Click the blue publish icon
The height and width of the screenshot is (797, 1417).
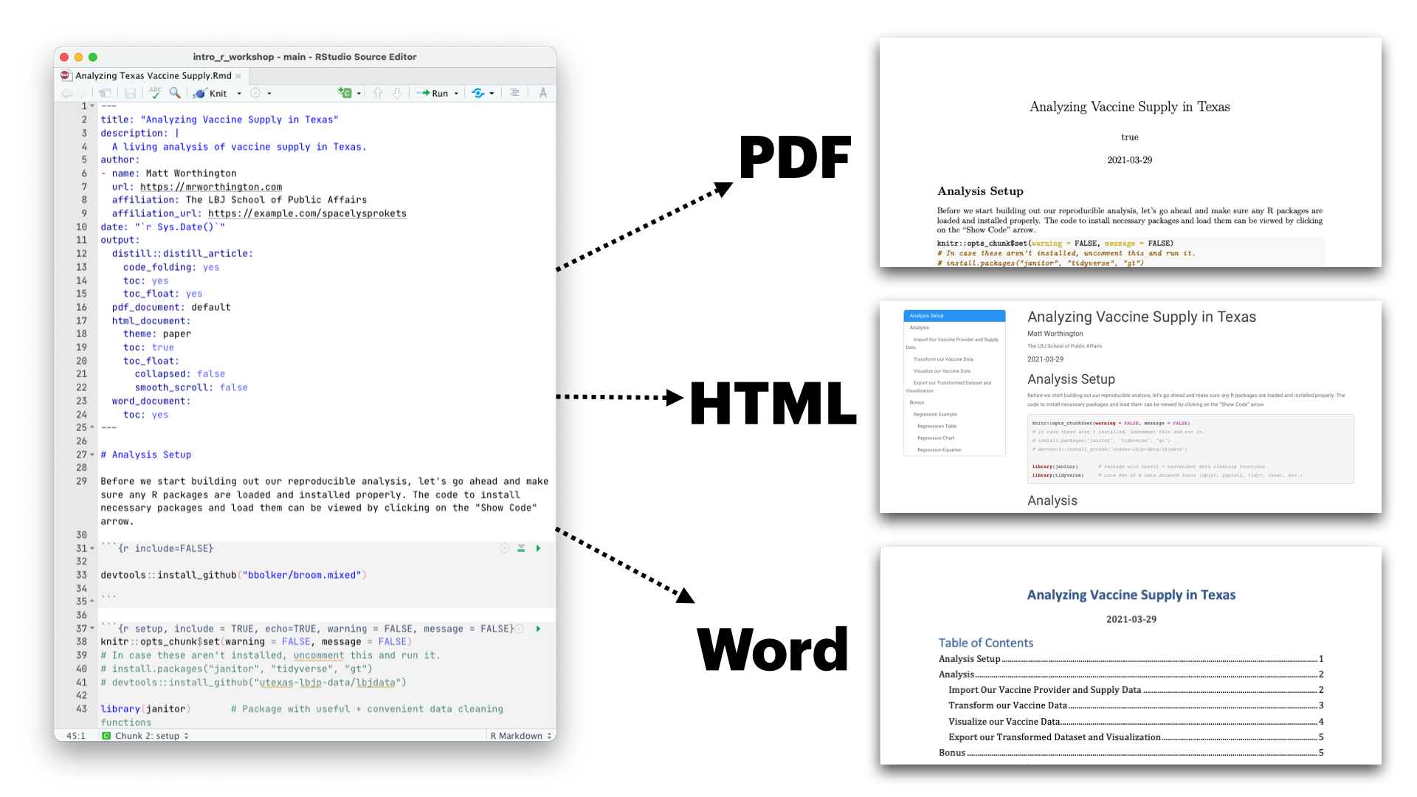tap(478, 93)
